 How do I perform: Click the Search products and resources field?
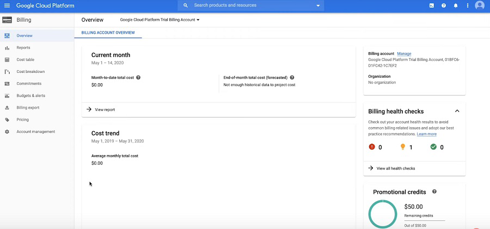pyautogui.click(x=250, y=5)
